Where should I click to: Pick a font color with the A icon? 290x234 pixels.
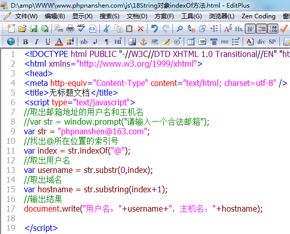tap(59, 42)
